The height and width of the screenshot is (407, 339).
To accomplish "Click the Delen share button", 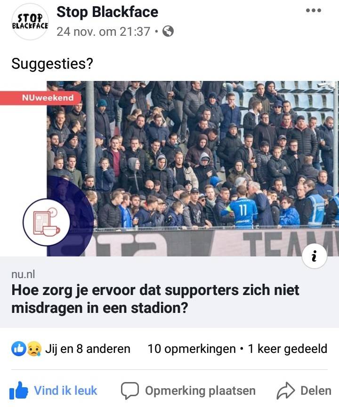I will (304, 391).
